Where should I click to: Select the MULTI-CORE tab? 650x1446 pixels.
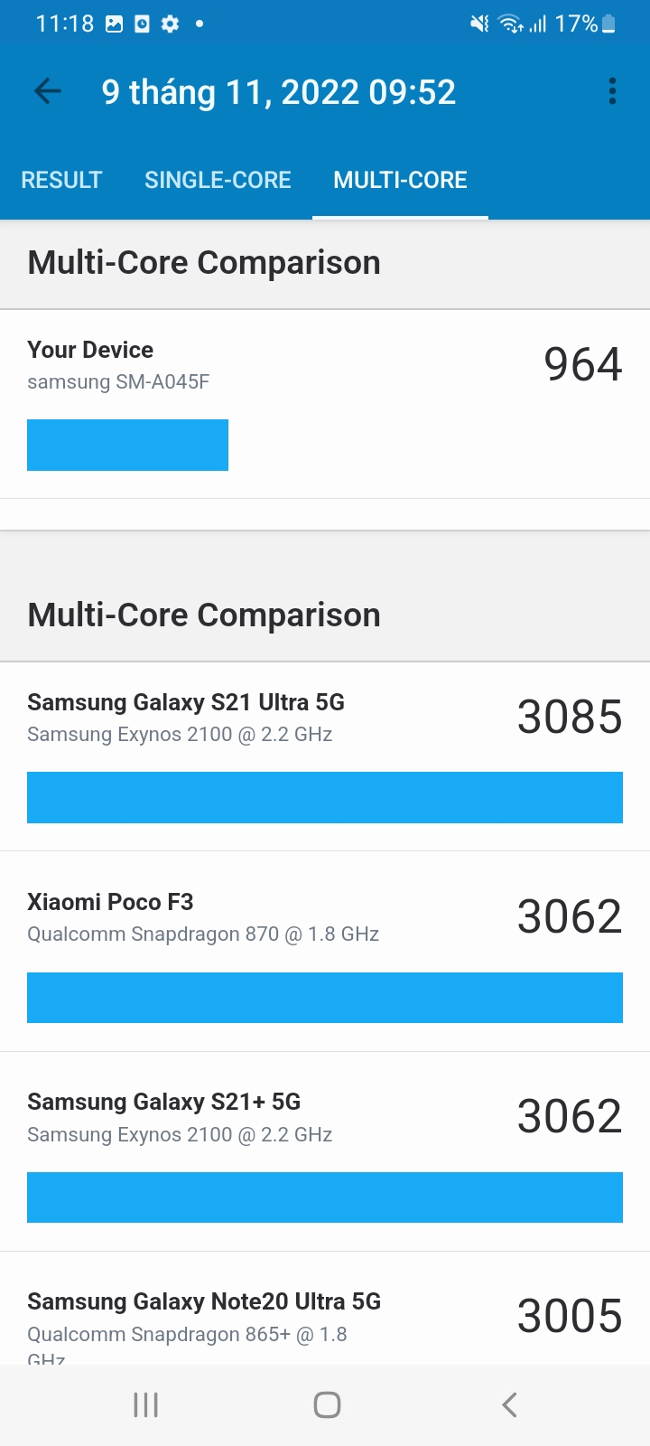tap(400, 180)
